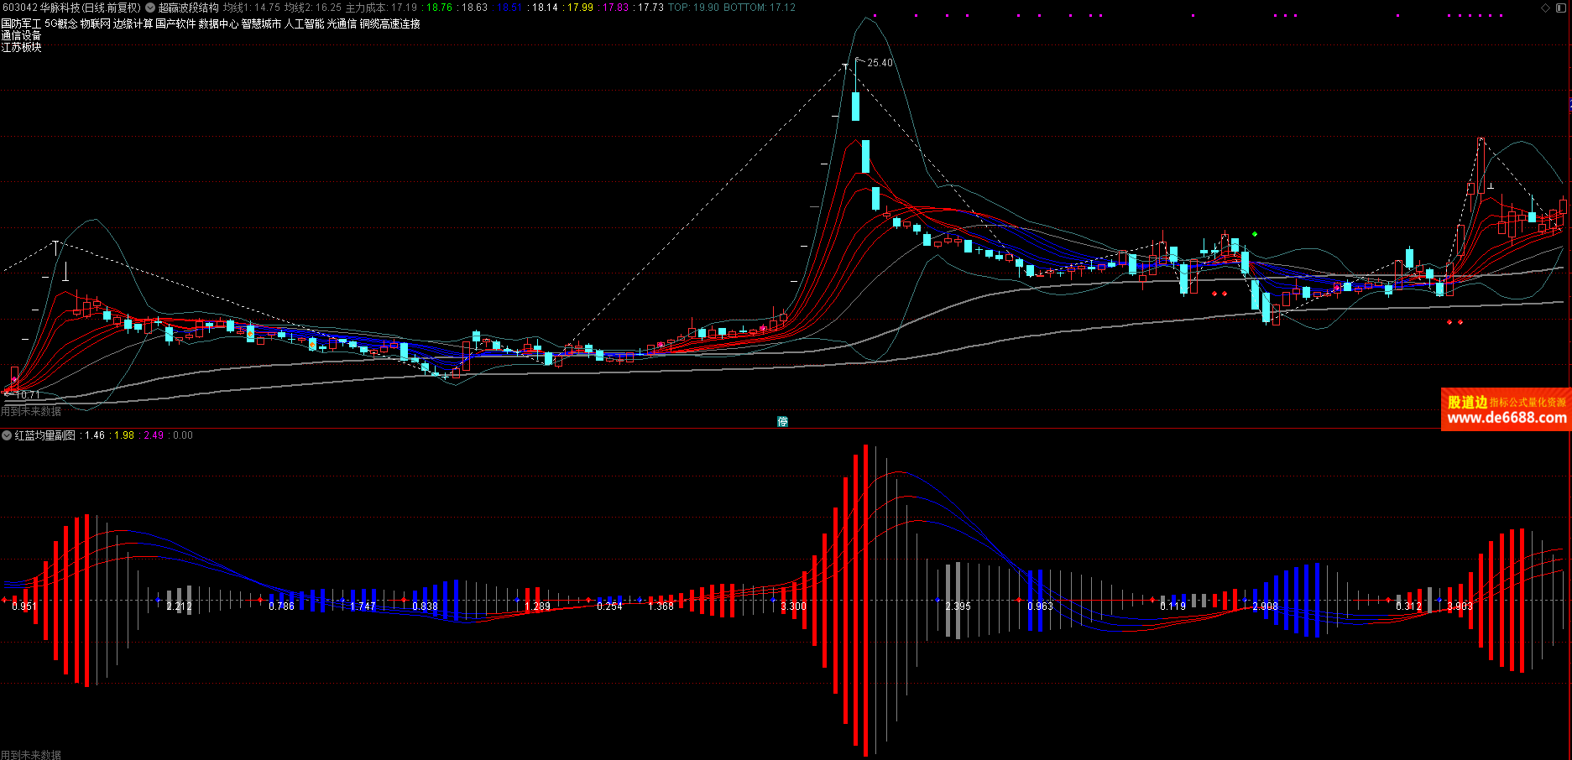Click the 25.40 peak price label
The height and width of the screenshot is (760, 1572).
click(x=880, y=63)
